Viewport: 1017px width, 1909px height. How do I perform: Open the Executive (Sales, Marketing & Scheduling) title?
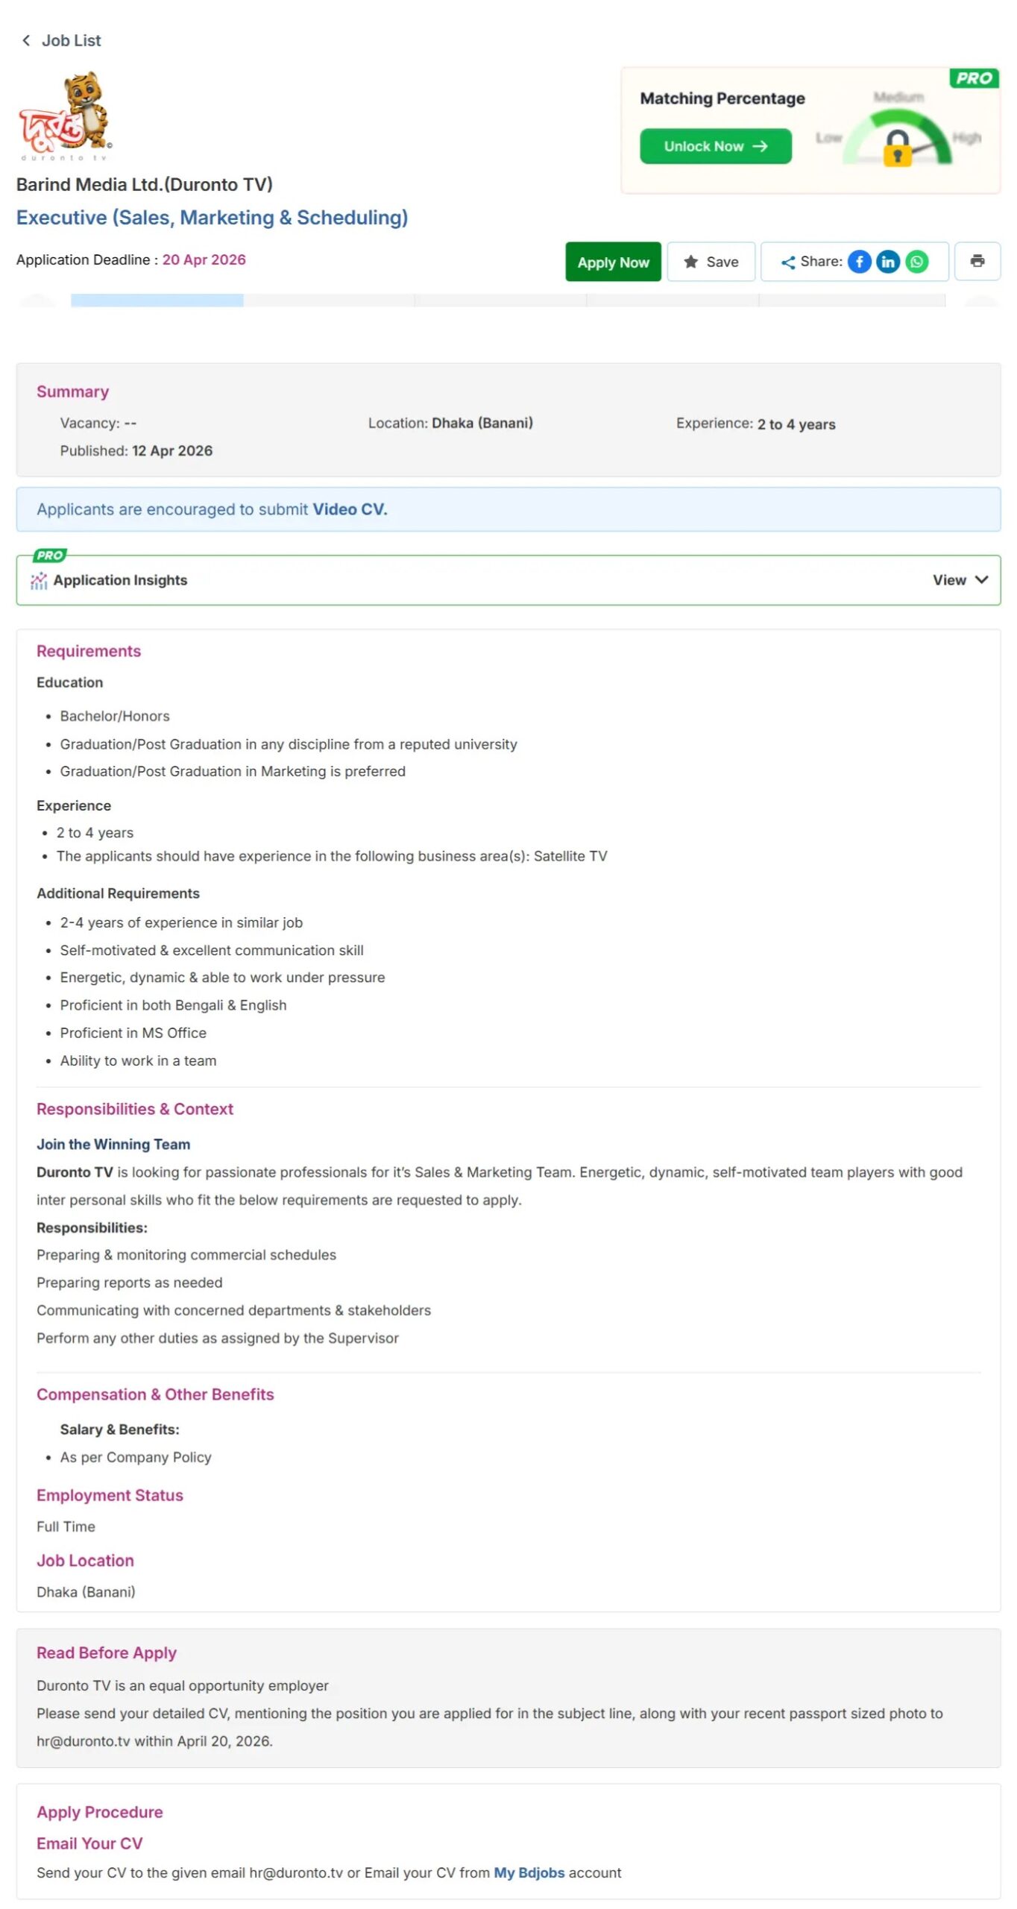(x=212, y=218)
